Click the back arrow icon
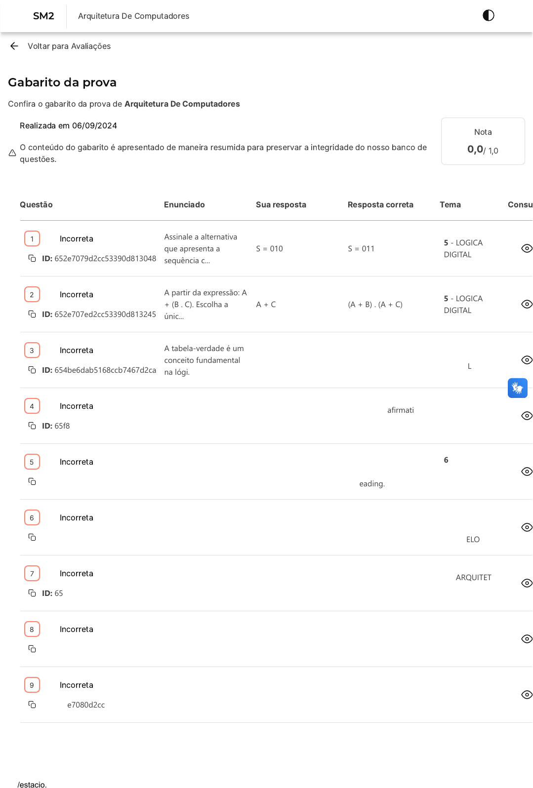Screen dimensions: 533x788 pos(14,46)
